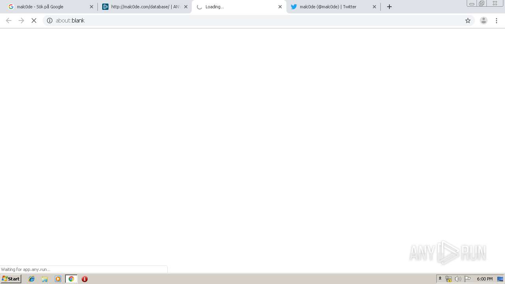Open the network tray icon
The width and height of the screenshot is (505, 284).
(448, 279)
